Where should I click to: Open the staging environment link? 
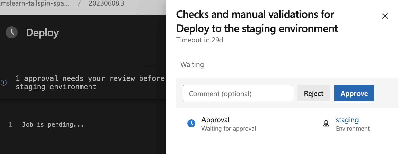[x=347, y=120]
